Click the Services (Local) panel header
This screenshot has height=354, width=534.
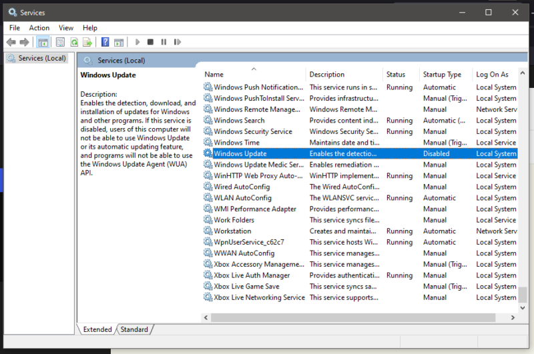(x=121, y=61)
